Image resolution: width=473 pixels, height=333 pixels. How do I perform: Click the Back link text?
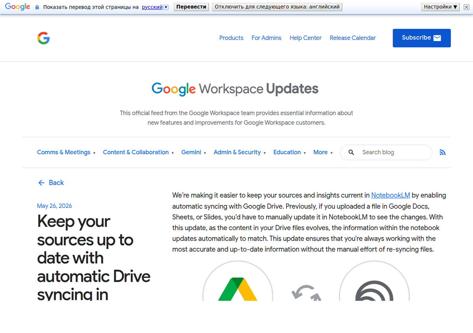pyautogui.click(x=56, y=183)
